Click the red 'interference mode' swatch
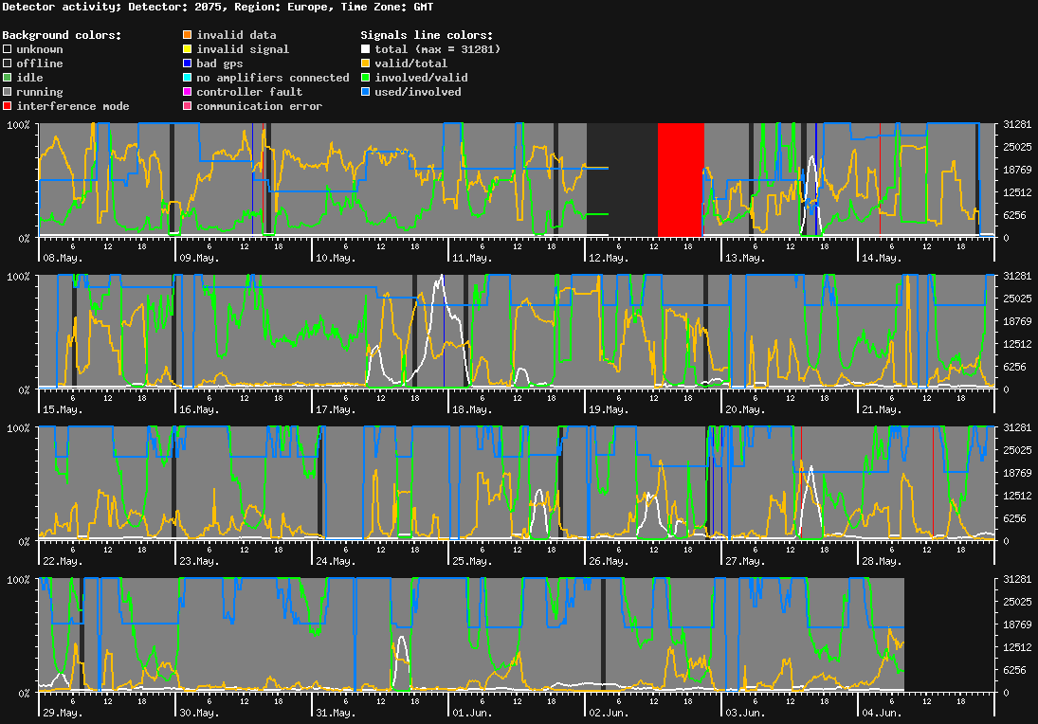Viewport: 1038px width, 724px height. tap(8, 106)
